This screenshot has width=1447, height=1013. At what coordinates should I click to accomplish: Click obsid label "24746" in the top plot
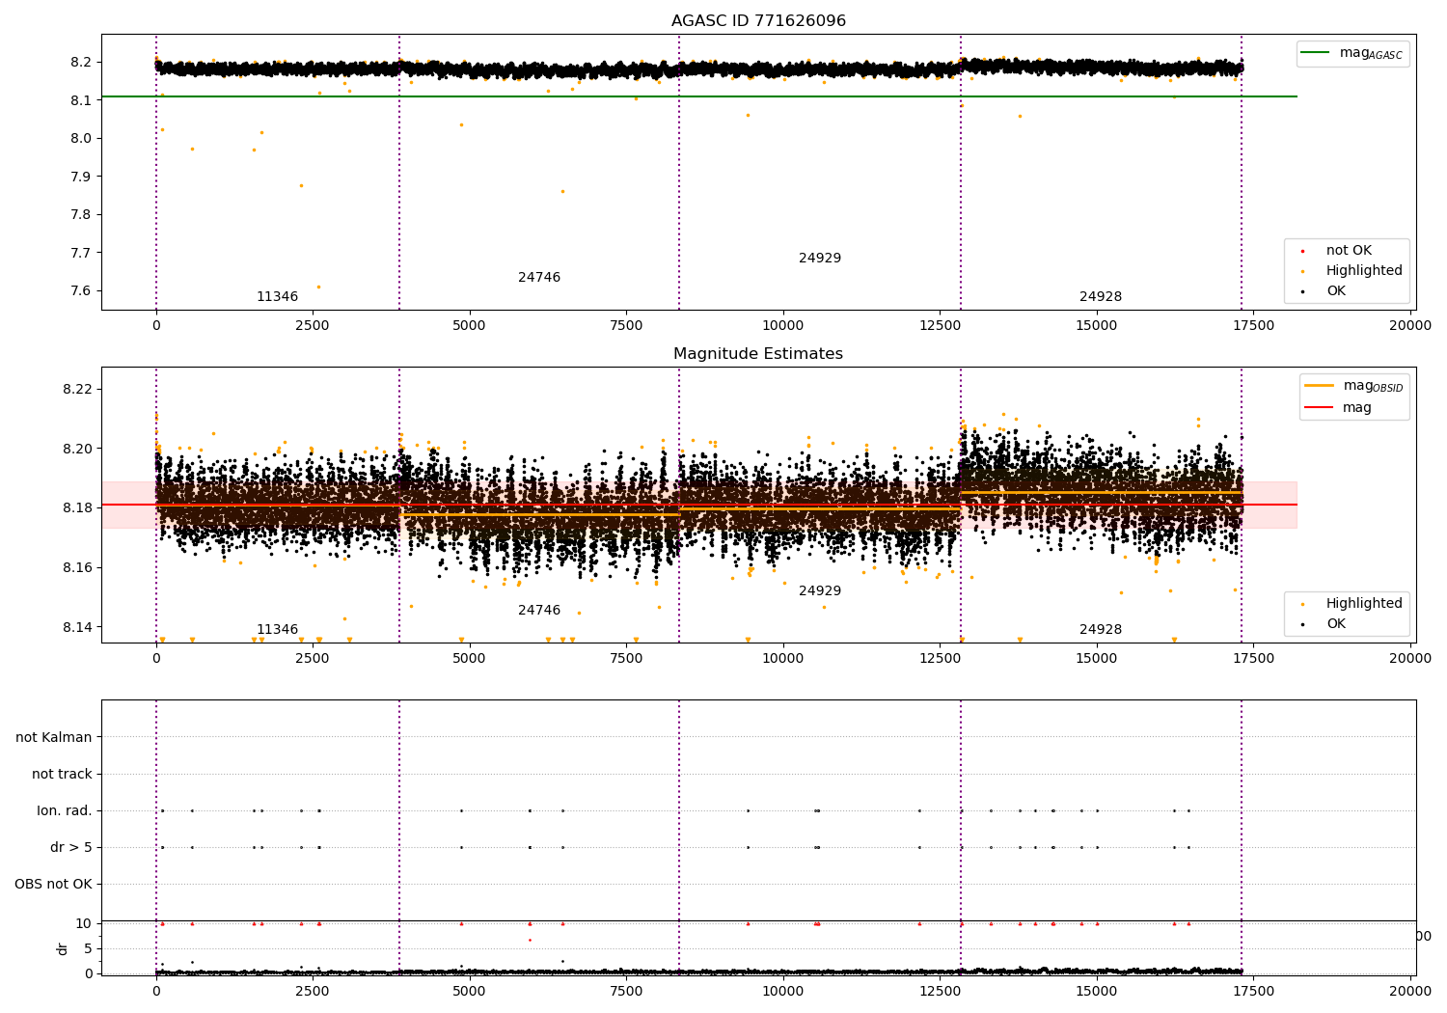(539, 278)
